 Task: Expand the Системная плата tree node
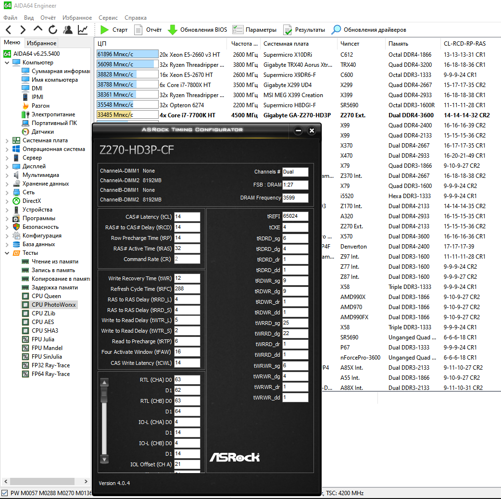[7, 140]
